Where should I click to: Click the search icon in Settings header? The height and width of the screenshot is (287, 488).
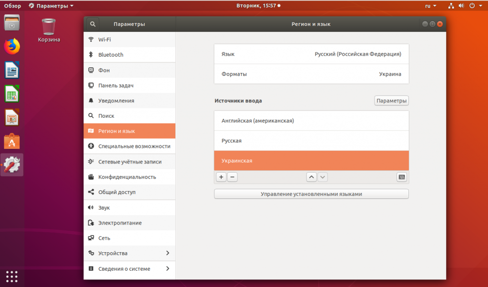[92, 24]
